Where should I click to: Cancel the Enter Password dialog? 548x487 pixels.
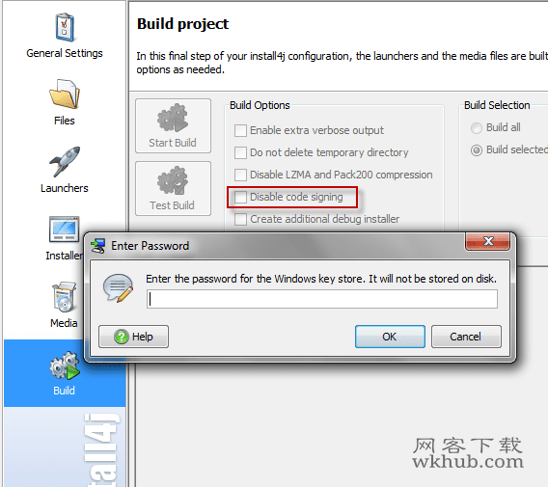tap(466, 337)
